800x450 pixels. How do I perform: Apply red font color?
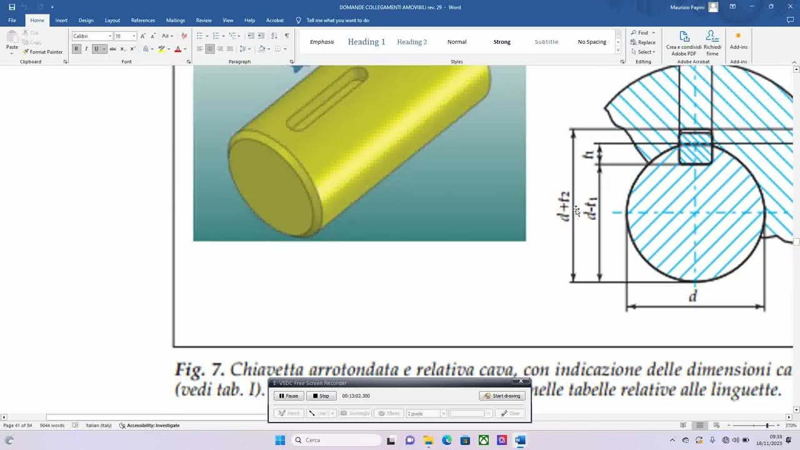click(177, 49)
